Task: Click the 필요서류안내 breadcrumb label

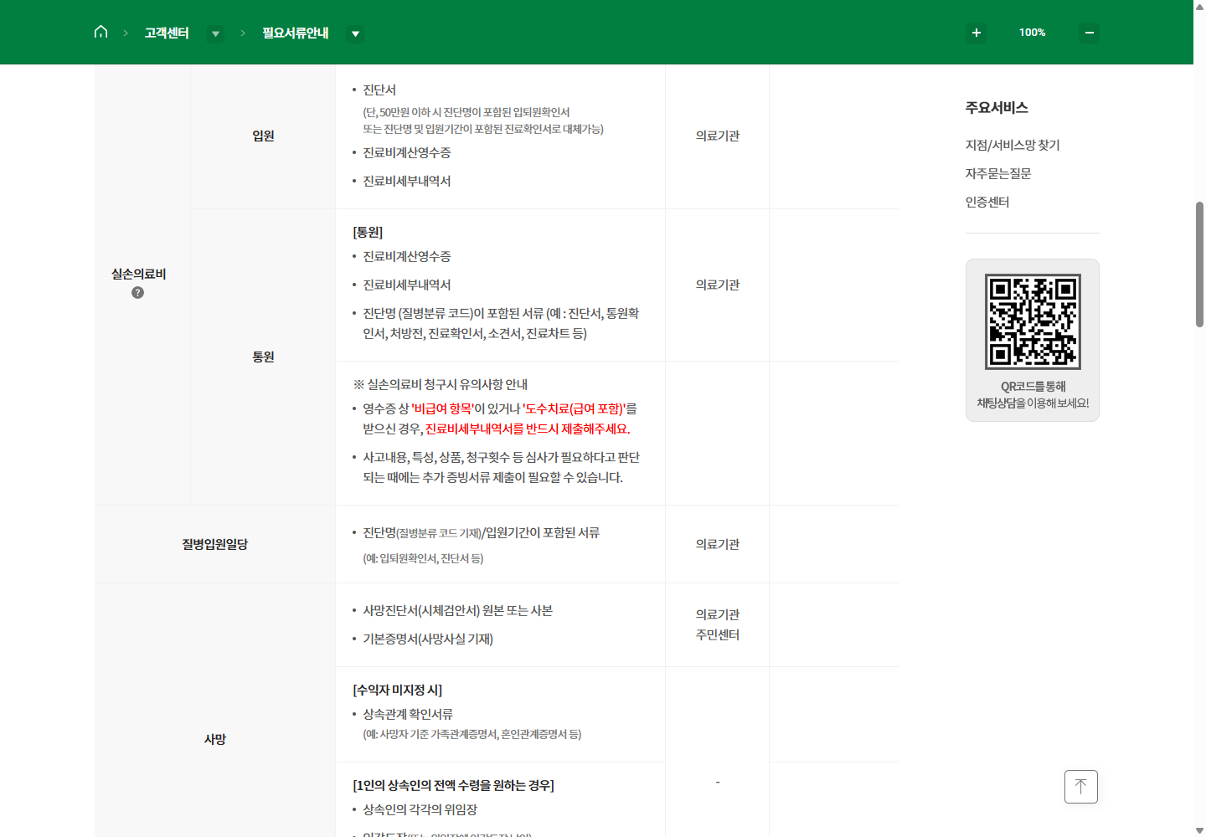Action: click(x=296, y=33)
